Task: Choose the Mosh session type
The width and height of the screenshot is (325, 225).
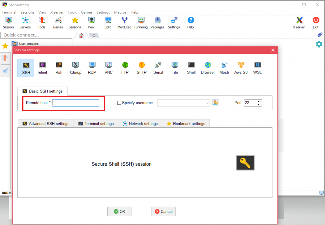Action: click(224, 68)
